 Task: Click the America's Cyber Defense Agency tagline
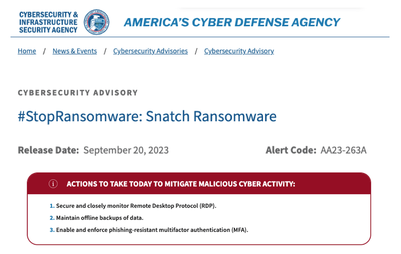[232, 22]
